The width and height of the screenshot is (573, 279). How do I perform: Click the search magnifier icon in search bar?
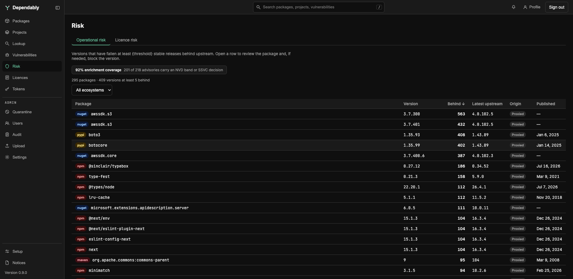(258, 7)
